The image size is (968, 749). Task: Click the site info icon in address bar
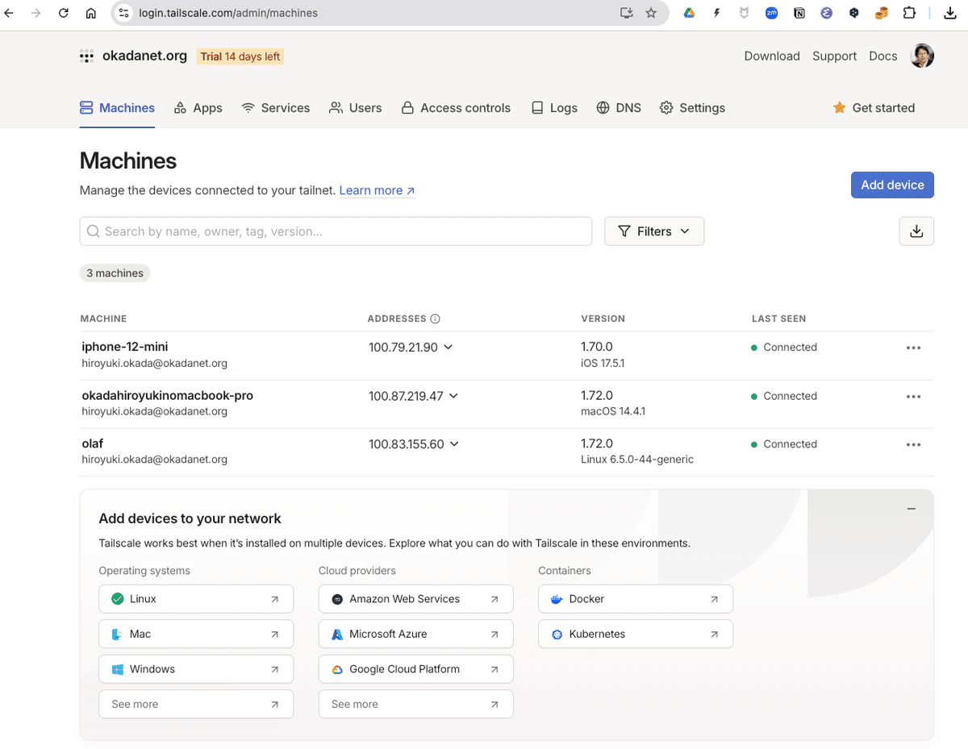click(123, 13)
